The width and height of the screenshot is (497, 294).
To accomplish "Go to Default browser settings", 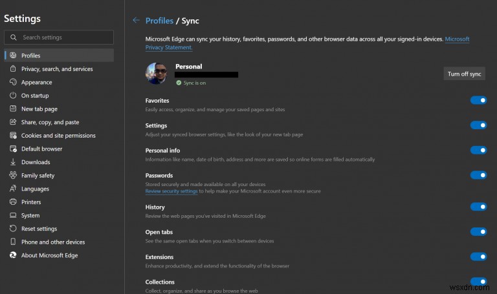I will point(59,149).
